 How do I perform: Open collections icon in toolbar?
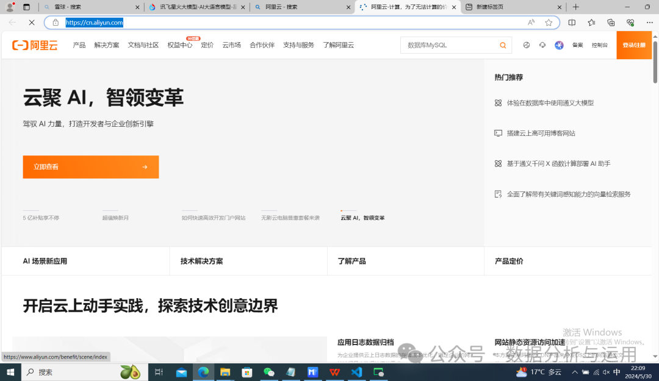[x=611, y=23]
